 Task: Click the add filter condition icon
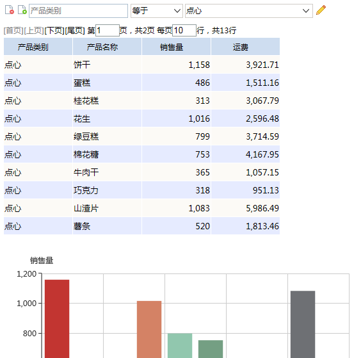22,10
